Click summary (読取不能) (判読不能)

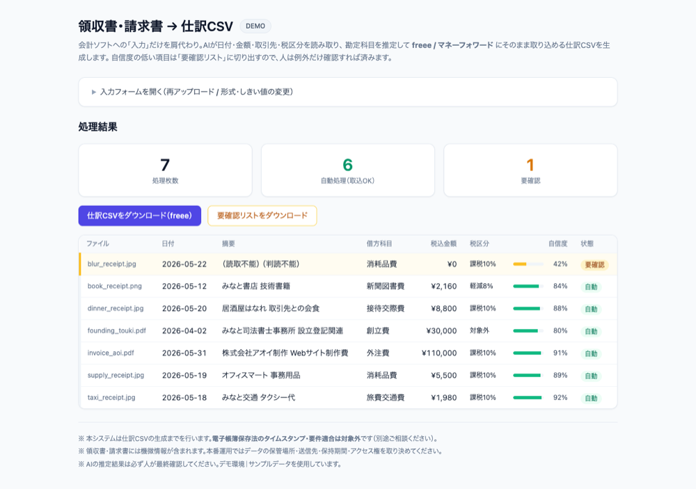coord(261,264)
